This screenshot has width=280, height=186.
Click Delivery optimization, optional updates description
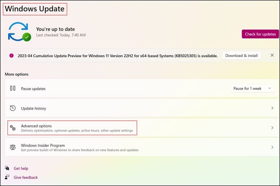pos(77,130)
